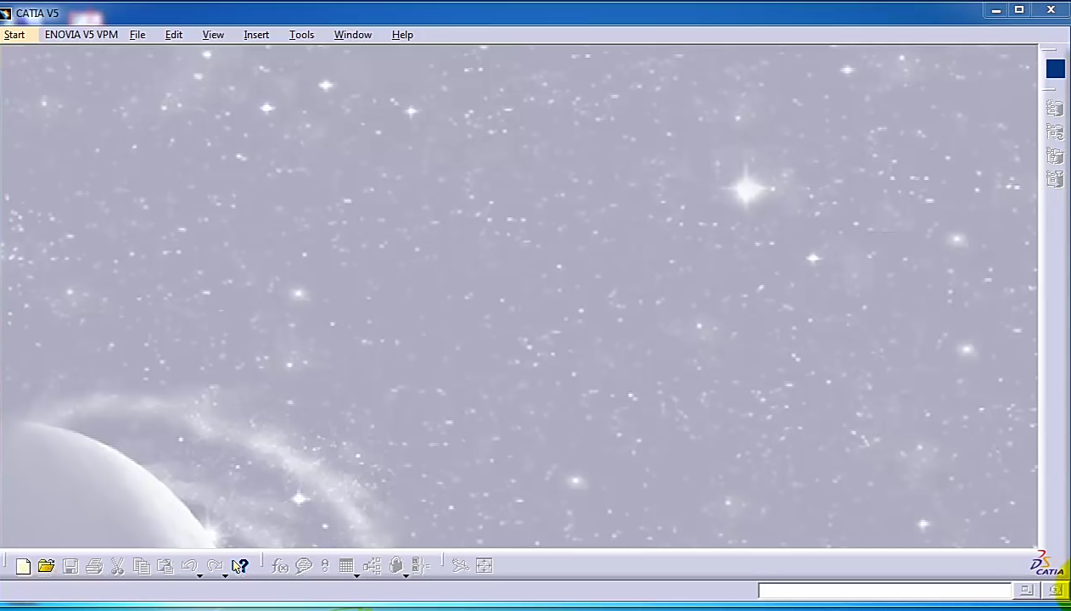Expand the Redo dropdown arrow

point(225,575)
